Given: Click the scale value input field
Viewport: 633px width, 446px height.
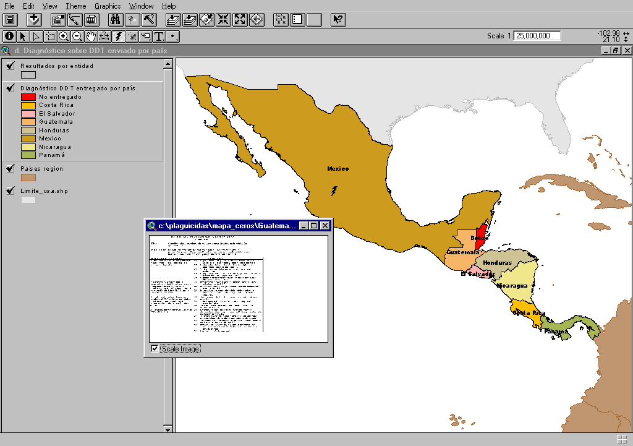Looking at the screenshot, I should (537, 36).
